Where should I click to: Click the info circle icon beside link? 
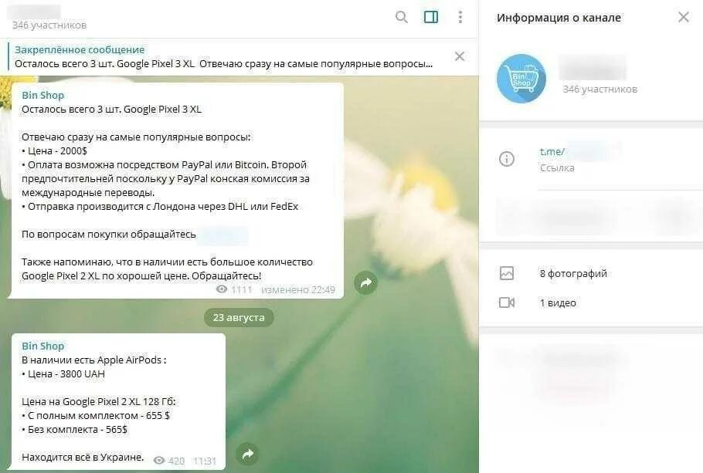507,159
